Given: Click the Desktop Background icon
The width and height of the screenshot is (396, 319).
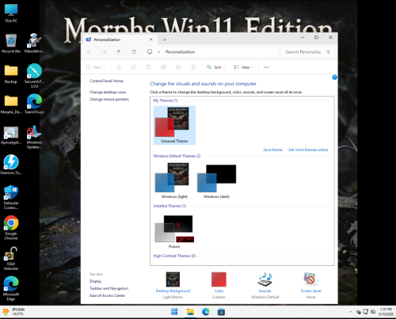Looking at the screenshot, I should click(173, 279).
